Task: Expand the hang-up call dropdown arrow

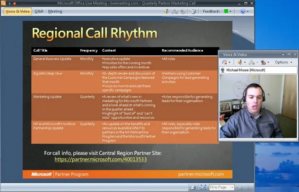Action: point(230,62)
